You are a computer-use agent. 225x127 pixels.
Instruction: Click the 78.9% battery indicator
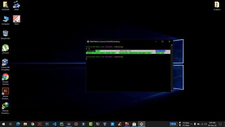174,124
